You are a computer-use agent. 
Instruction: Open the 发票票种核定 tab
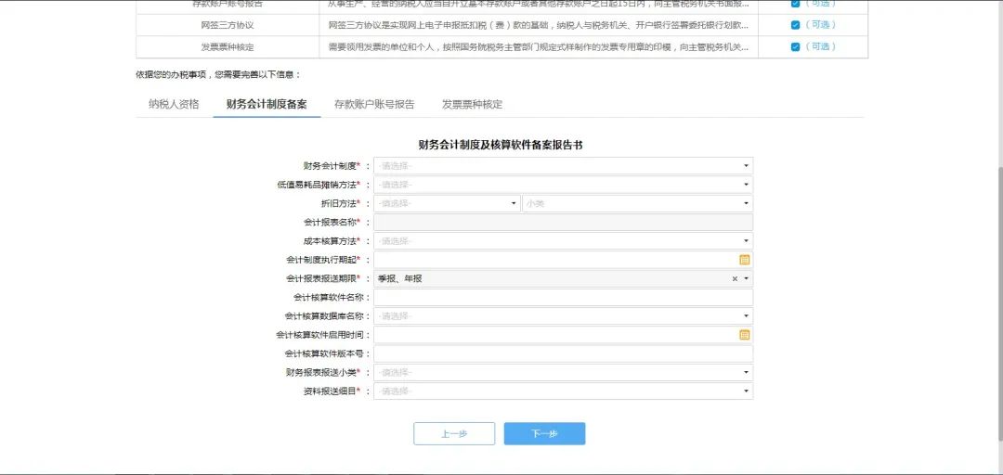pyautogui.click(x=472, y=104)
